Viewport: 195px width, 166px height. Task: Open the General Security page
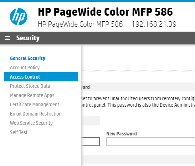click(27, 58)
